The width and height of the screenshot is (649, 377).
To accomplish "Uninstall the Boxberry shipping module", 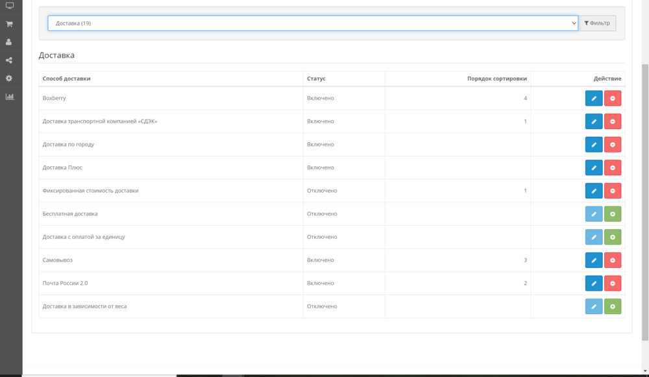I will coord(613,98).
